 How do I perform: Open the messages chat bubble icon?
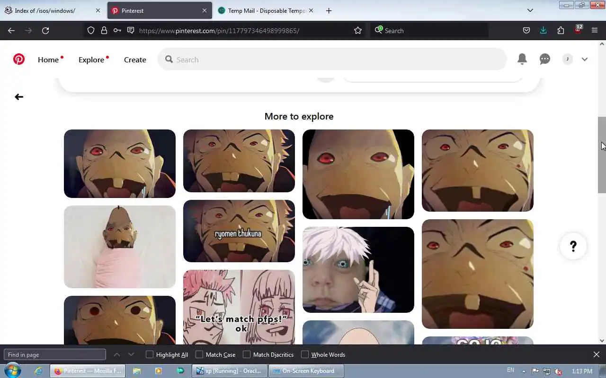click(x=545, y=59)
